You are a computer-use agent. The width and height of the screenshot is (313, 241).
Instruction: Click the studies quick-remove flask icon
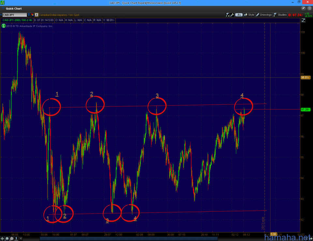point(227,15)
